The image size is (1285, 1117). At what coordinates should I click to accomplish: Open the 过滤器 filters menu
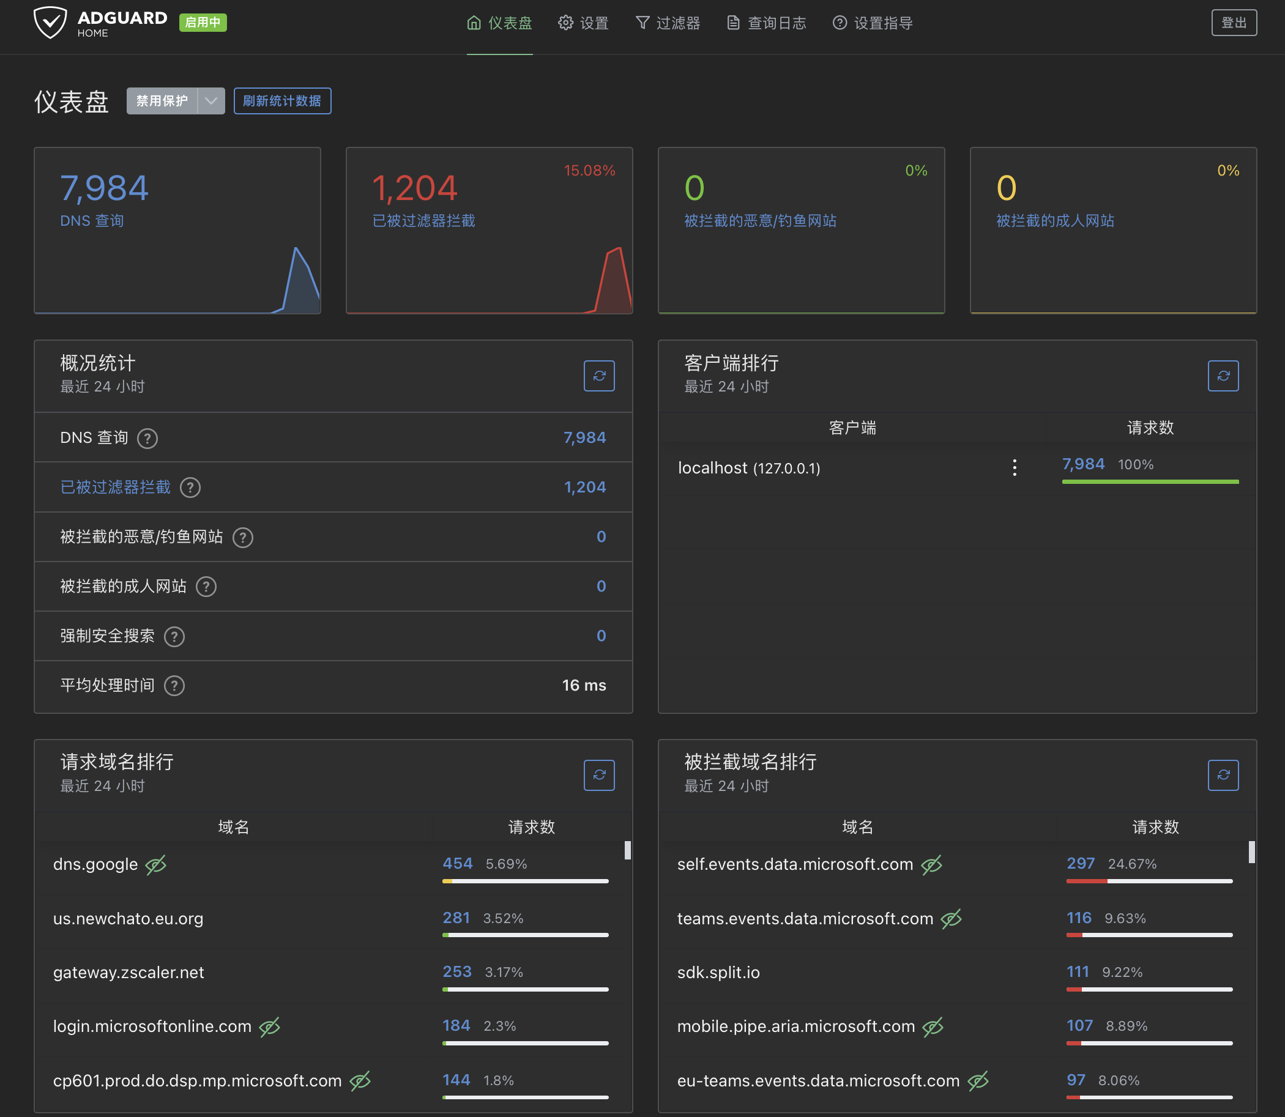[668, 23]
